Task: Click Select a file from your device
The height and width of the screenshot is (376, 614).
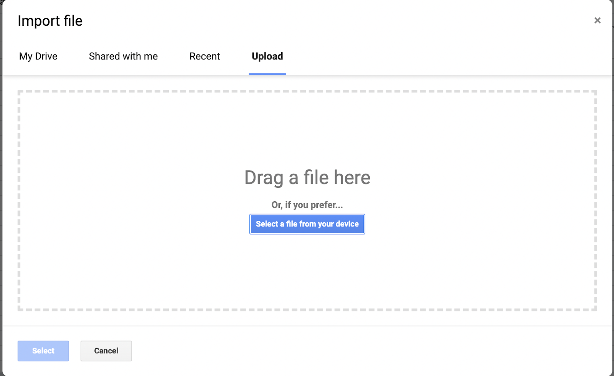Action: pyautogui.click(x=307, y=224)
